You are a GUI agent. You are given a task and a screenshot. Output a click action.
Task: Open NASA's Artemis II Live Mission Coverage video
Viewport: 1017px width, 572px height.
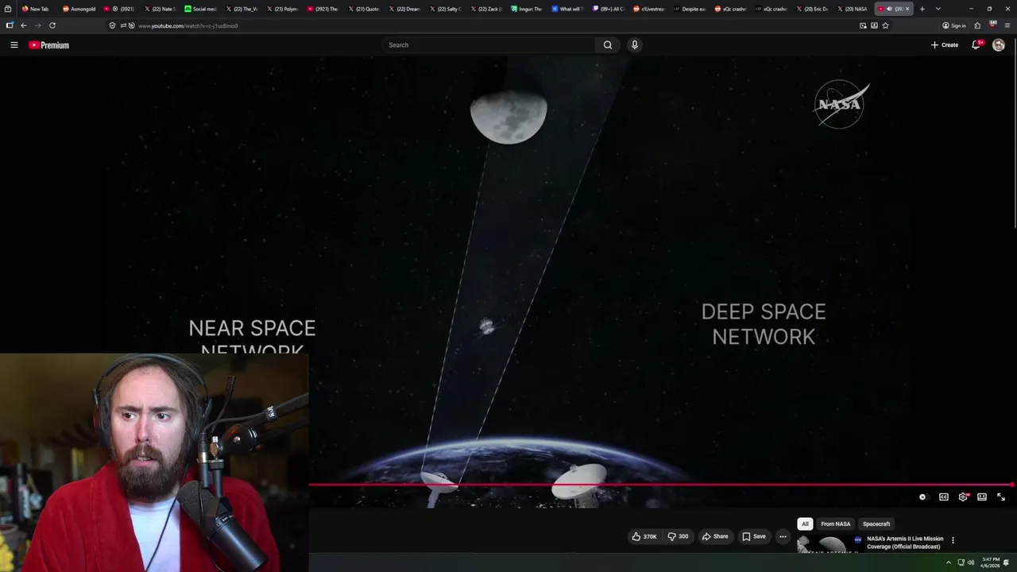click(905, 543)
